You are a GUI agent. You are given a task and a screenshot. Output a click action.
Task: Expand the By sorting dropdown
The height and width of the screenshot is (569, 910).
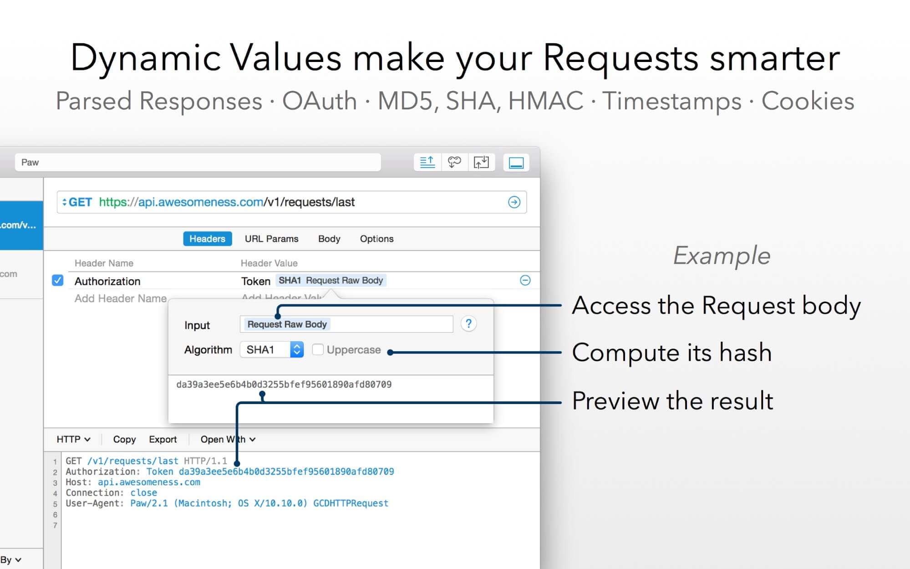[11, 559]
